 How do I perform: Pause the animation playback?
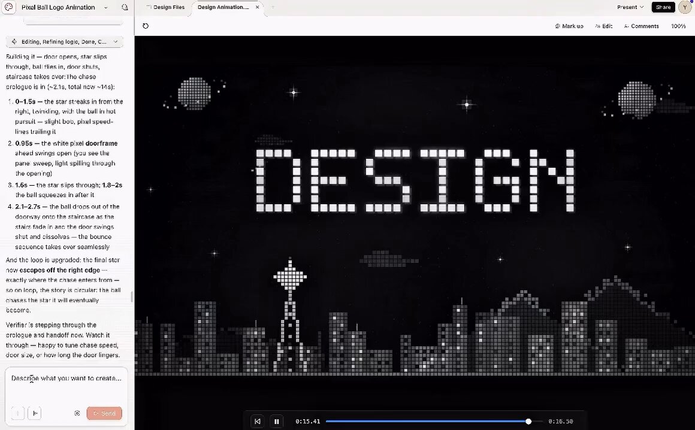pos(277,421)
